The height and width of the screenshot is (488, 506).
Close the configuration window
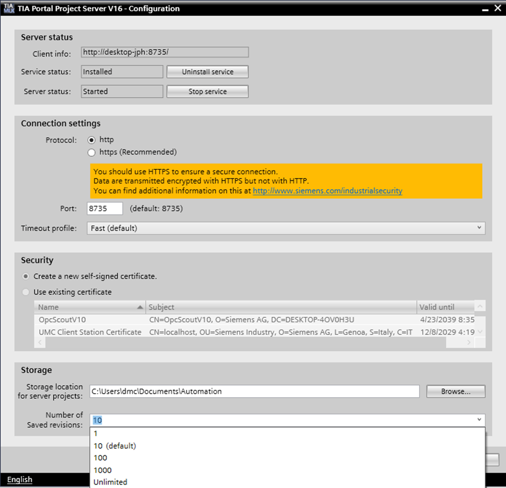point(497,9)
